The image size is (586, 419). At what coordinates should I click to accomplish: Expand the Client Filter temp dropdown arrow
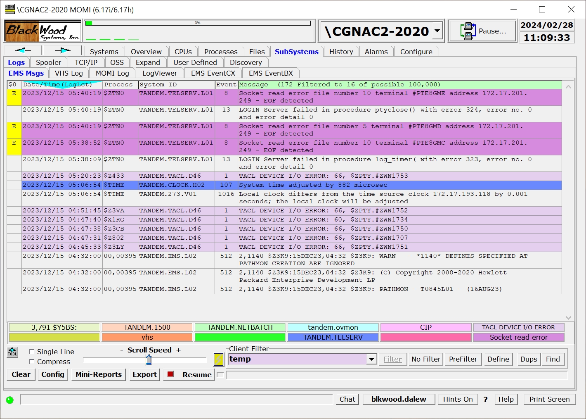click(x=371, y=359)
